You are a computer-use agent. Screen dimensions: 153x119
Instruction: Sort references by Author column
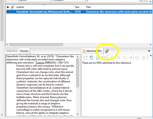click(44, 7)
